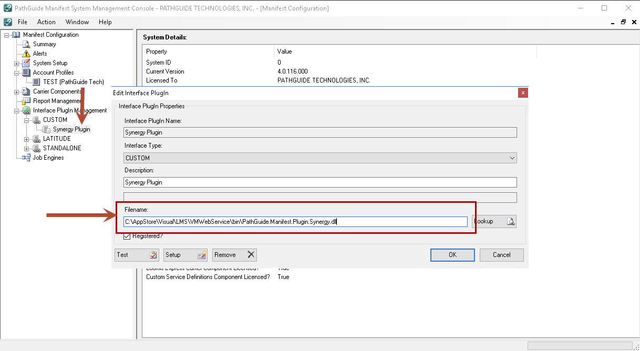This screenshot has width=640, height=351.
Task: Click the Cancel button
Action: click(x=502, y=255)
